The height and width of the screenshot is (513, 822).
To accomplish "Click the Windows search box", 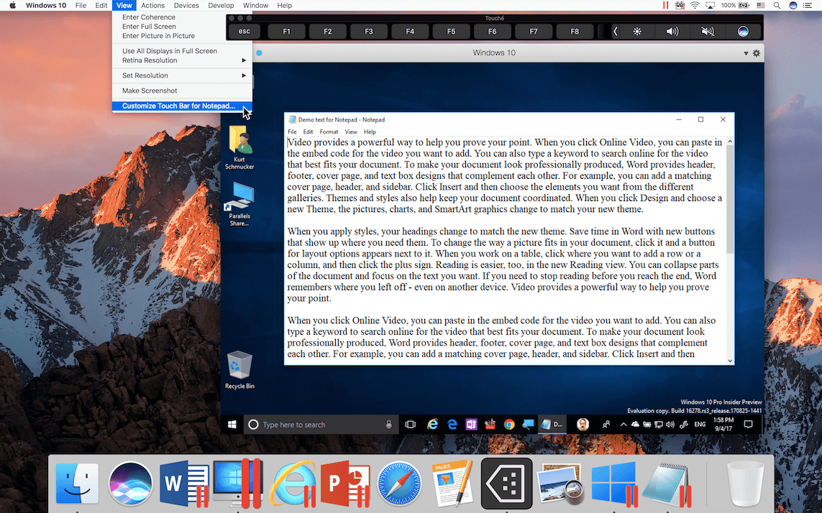I will 320,425.
